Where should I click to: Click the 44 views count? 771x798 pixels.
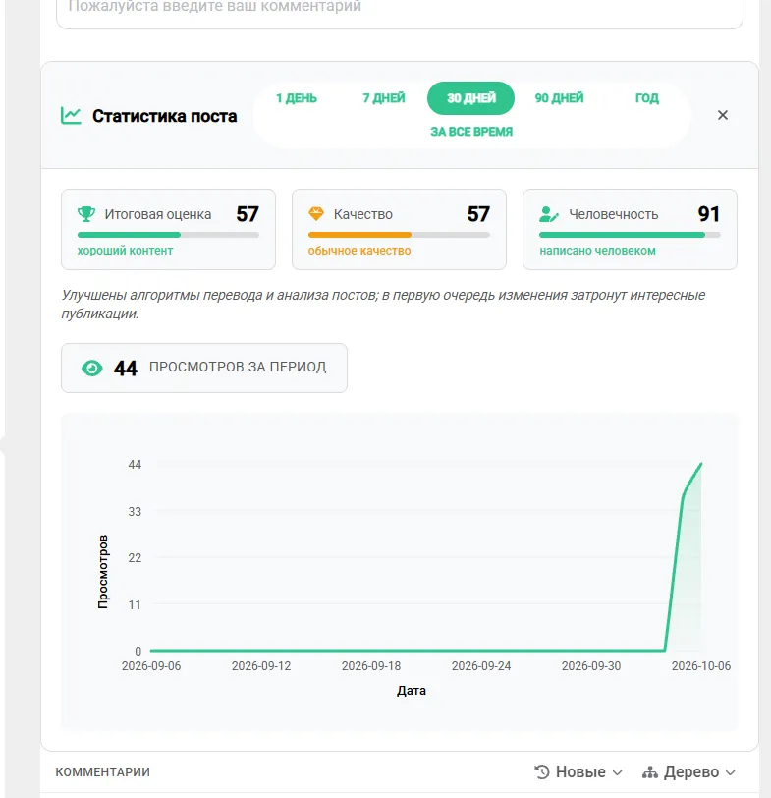click(x=126, y=368)
